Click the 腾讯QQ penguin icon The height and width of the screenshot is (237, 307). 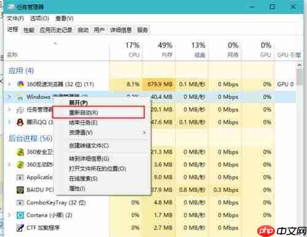pyautogui.click(x=20, y=122)
